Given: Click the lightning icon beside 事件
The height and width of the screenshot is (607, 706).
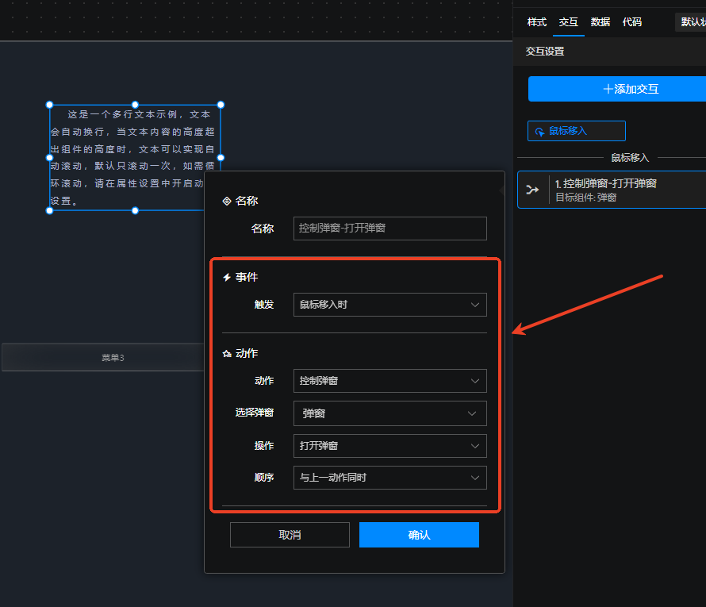Looking at the screenshot, I should click(x=227, y=278).
